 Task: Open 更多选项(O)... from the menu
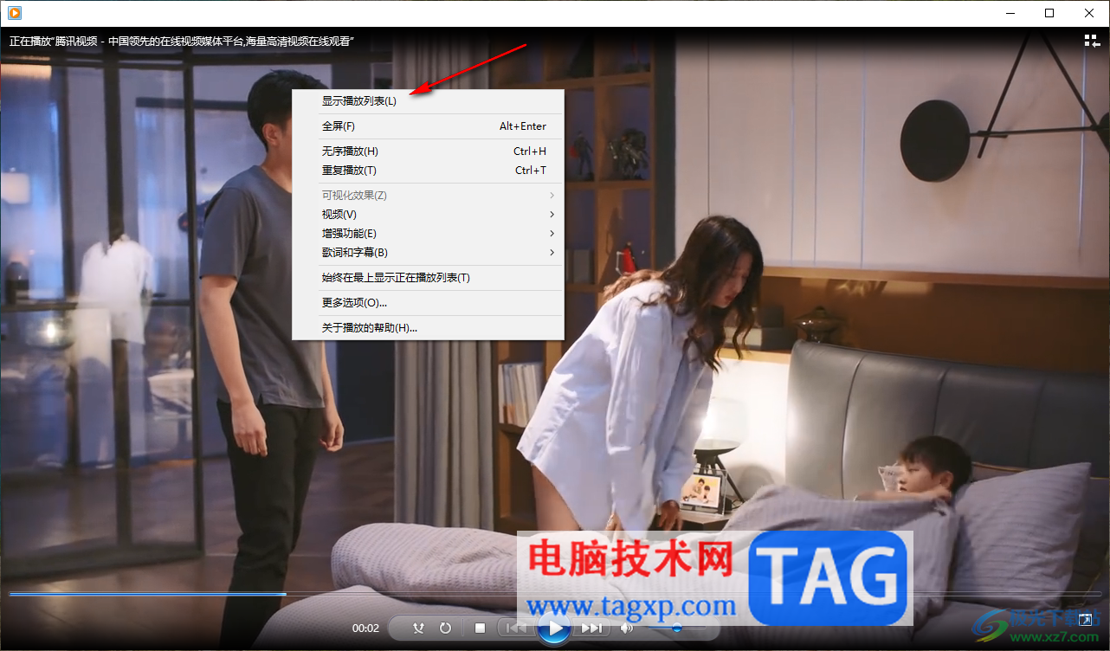(428, 303)
